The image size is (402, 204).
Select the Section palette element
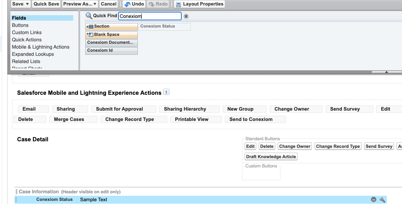tap(111, 27)
